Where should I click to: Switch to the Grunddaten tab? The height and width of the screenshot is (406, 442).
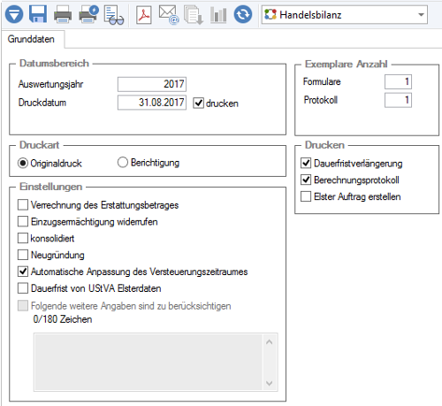click(31, 39)
